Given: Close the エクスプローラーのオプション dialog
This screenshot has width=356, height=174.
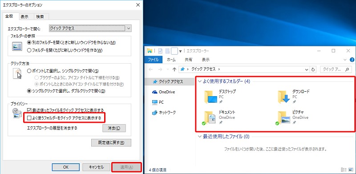Looking at the screenshot, I should [x=138, y=5].
